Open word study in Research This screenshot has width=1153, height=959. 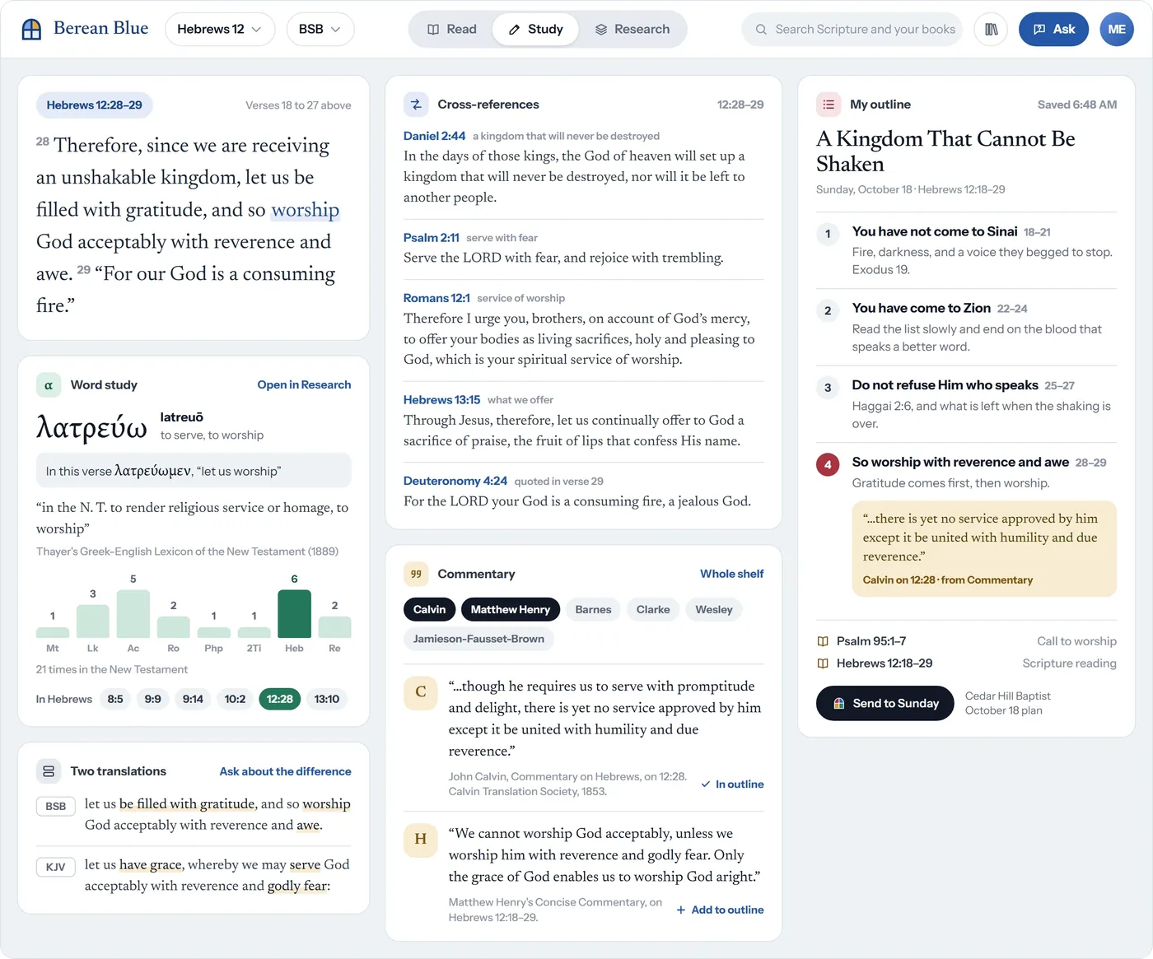point(304,384)
